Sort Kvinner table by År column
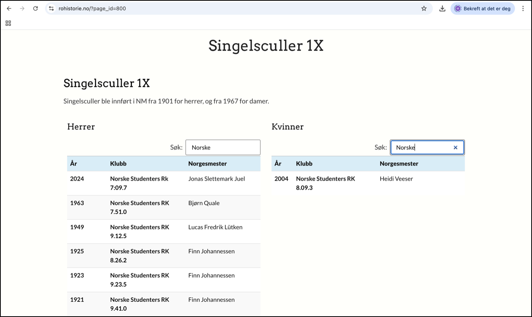Viewport: 532px width, 317px height. 278,163
